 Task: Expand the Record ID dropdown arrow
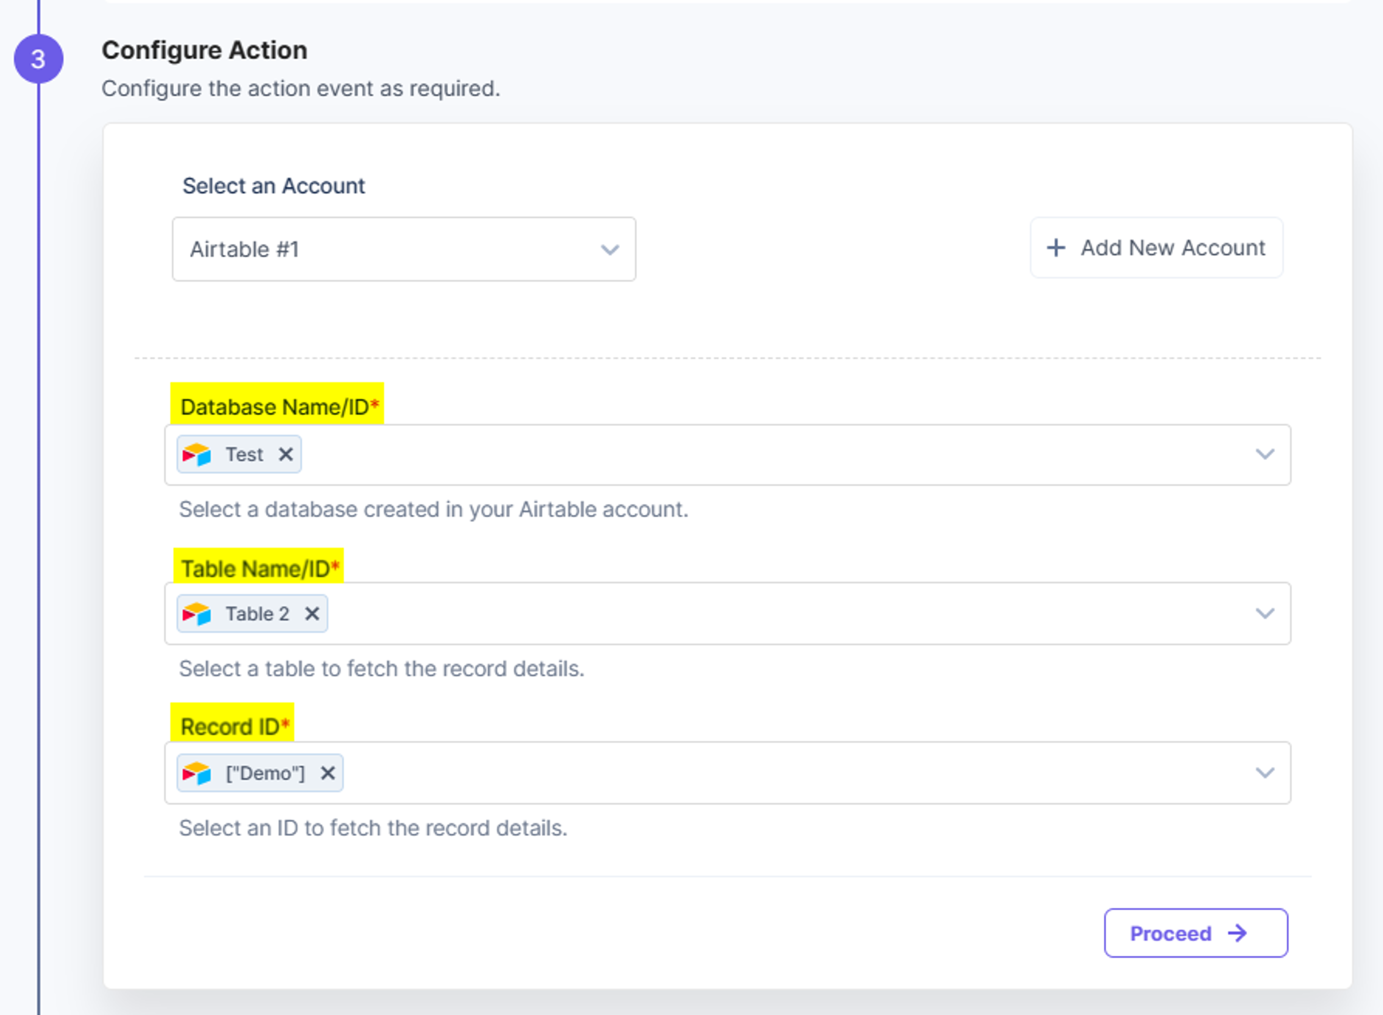pyautogui.click(x=1265, y=772)
